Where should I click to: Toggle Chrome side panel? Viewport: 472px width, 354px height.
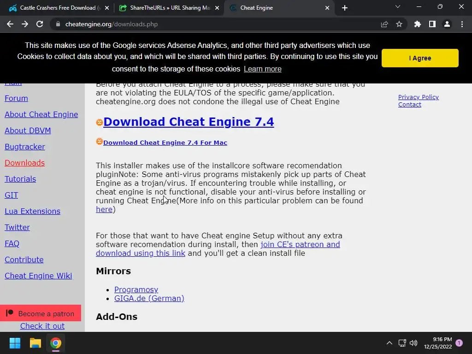432,24
